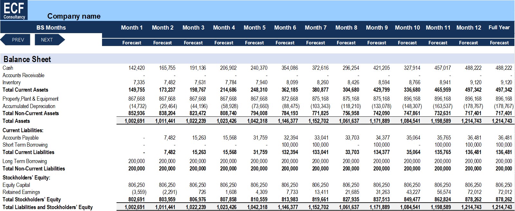Select the Inventory row label
The width and height of the screenshot is (515, 211).
point(11,83)
